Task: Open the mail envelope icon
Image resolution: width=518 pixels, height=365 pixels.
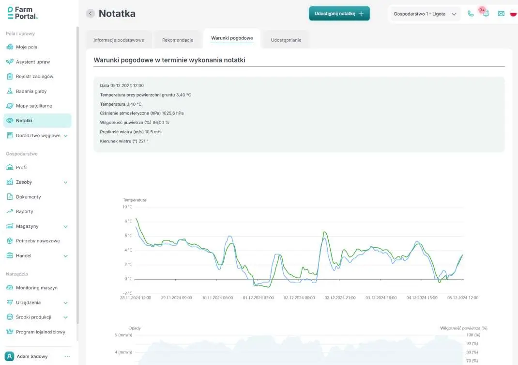Action: pyautogui.click(x=501, y=14)
